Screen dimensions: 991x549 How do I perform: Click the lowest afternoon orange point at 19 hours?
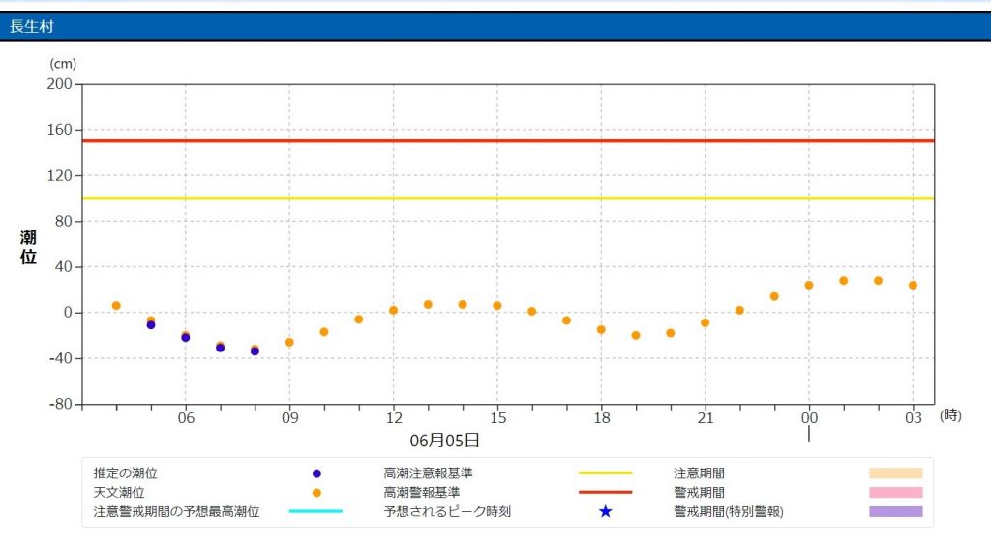pyautogui.click(x=636, y=335)
